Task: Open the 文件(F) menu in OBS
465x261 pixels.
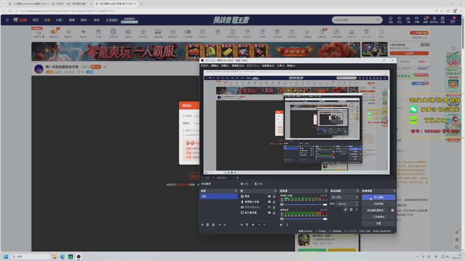Action: 205,66
